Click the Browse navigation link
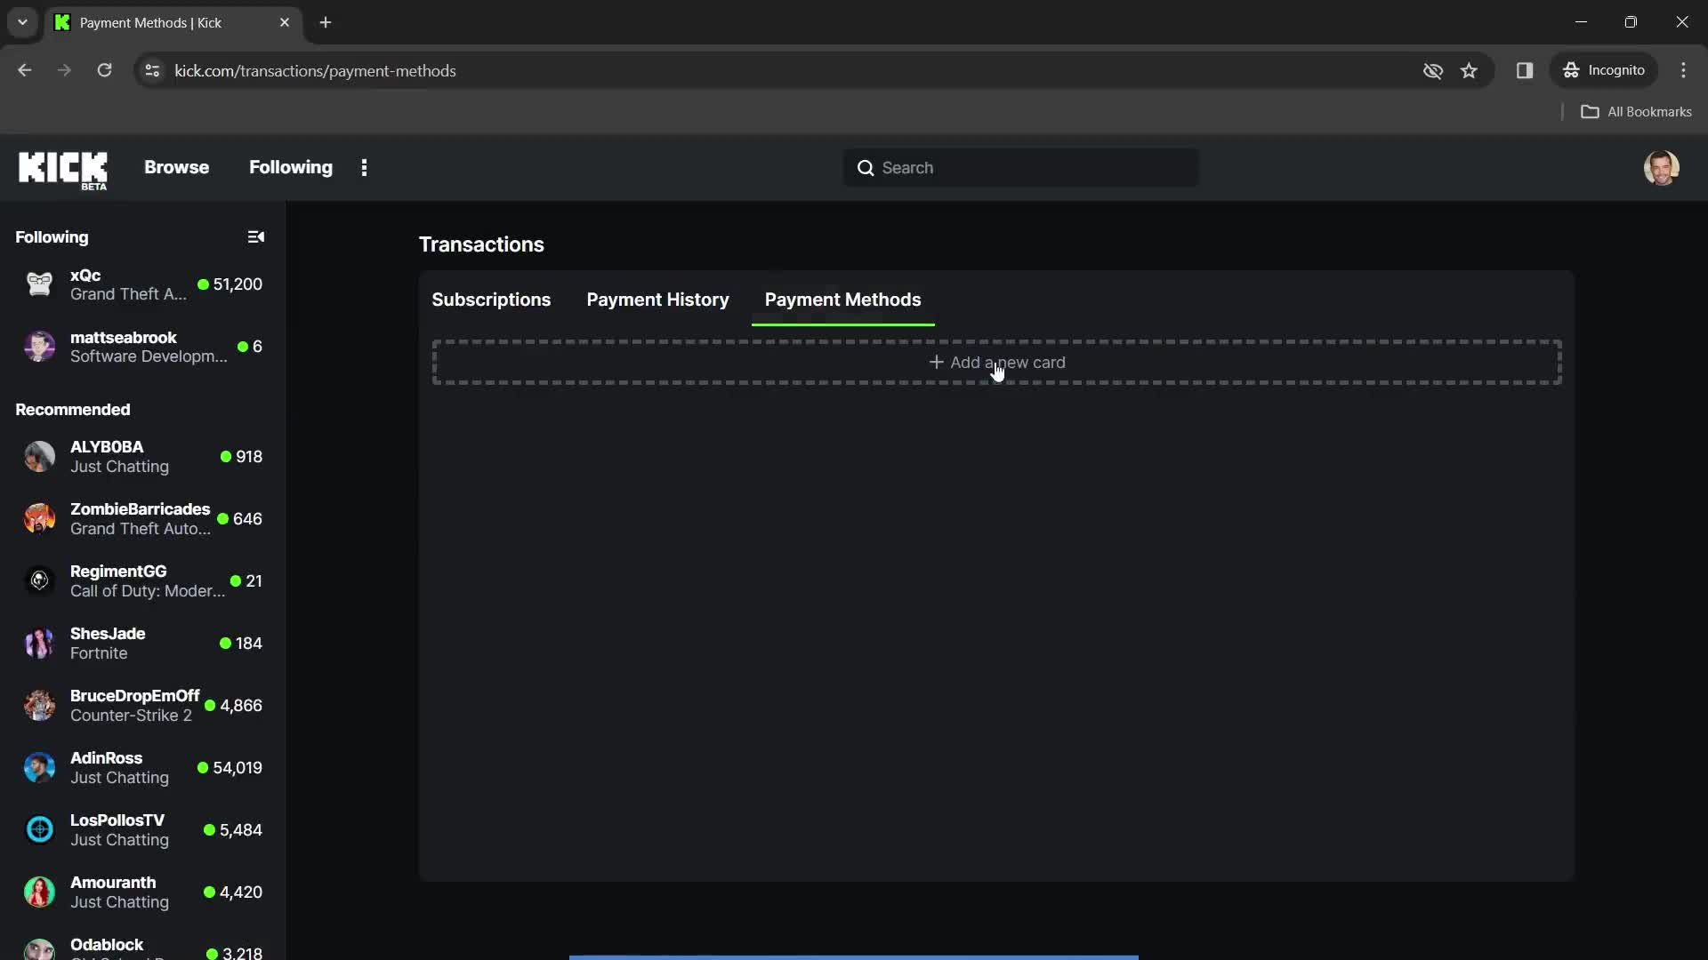Screen dimensions: 1708x960 [x=177, y=166]
